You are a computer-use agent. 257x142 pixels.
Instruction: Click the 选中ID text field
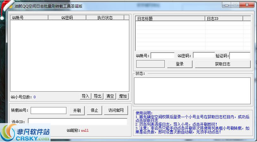click(77, 122)
